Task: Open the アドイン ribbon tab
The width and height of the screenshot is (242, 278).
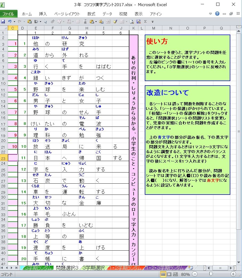Action: pos(156,14)
